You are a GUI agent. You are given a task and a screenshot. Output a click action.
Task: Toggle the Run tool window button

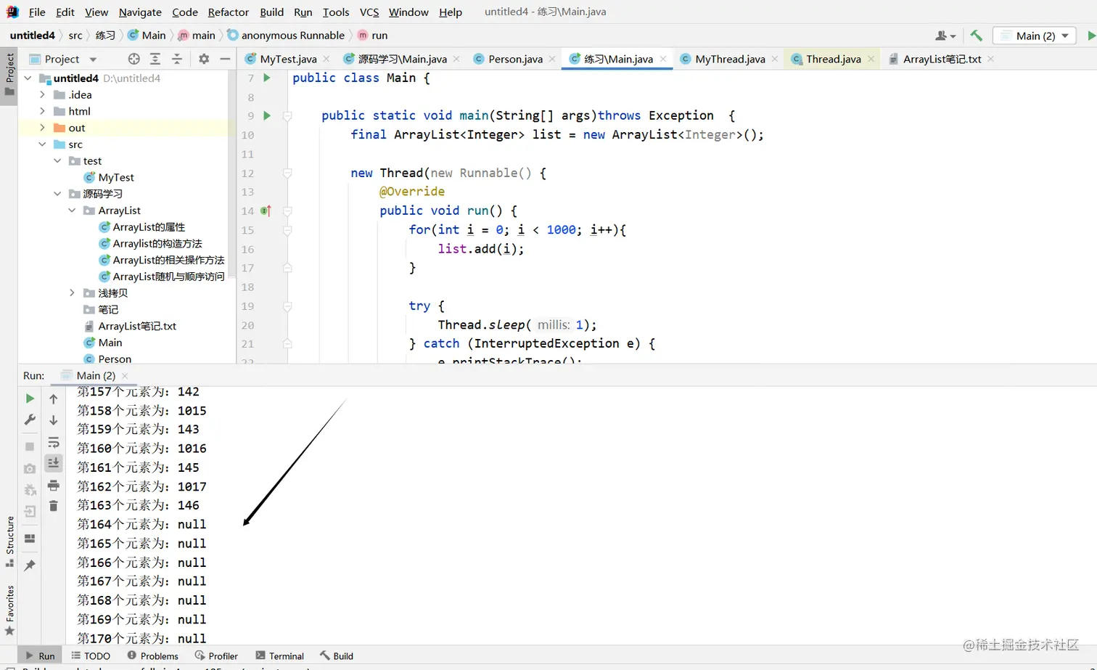[39, 655]
